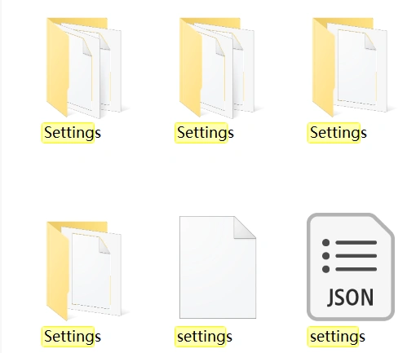Click the empty body of the blank settings file
The image size is (407, 353).
coord(215,277)
